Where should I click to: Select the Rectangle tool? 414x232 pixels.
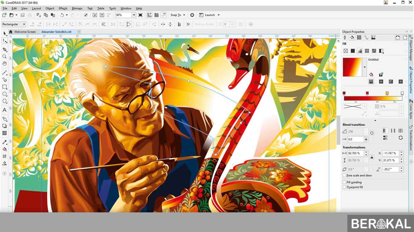pyautogui.click(x=5, y=87)
